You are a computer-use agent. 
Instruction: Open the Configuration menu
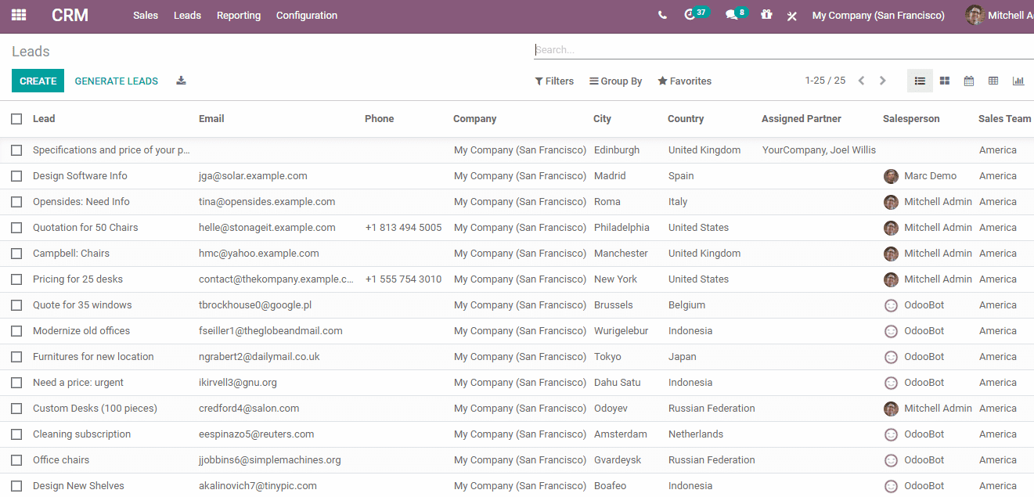(x=307, y=15)
